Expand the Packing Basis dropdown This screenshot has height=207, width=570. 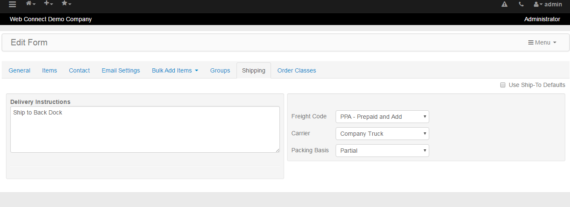382,151
